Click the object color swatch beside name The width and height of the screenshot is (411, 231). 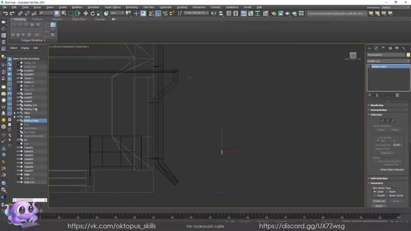click(x=408, y=55)
